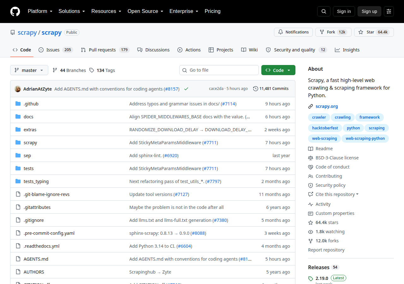Open the Pricing page

212,11
